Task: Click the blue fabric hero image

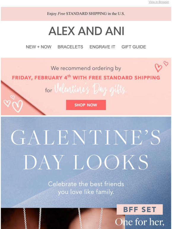Action: pyautogui.click(x=86, y=162)
